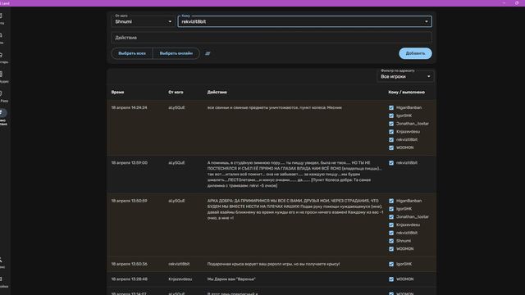Click the 'От кого' table column header
This screenshot has width=525, height=295.
[x=176, y=92]
